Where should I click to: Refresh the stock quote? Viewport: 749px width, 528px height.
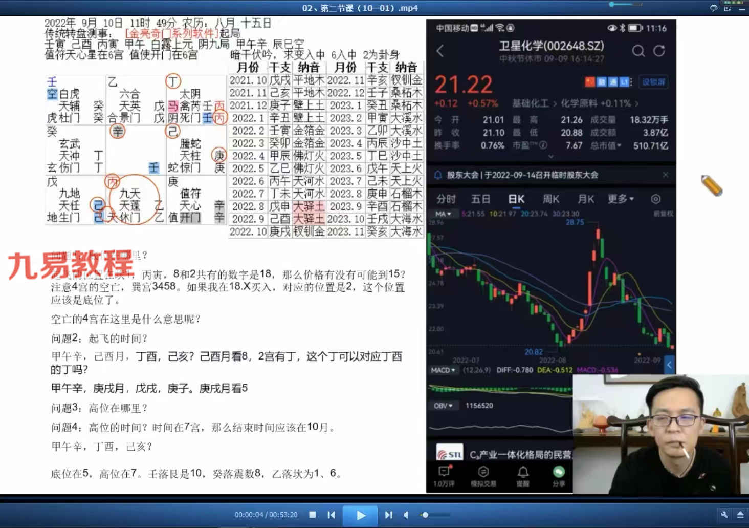[x=659, y=51]
